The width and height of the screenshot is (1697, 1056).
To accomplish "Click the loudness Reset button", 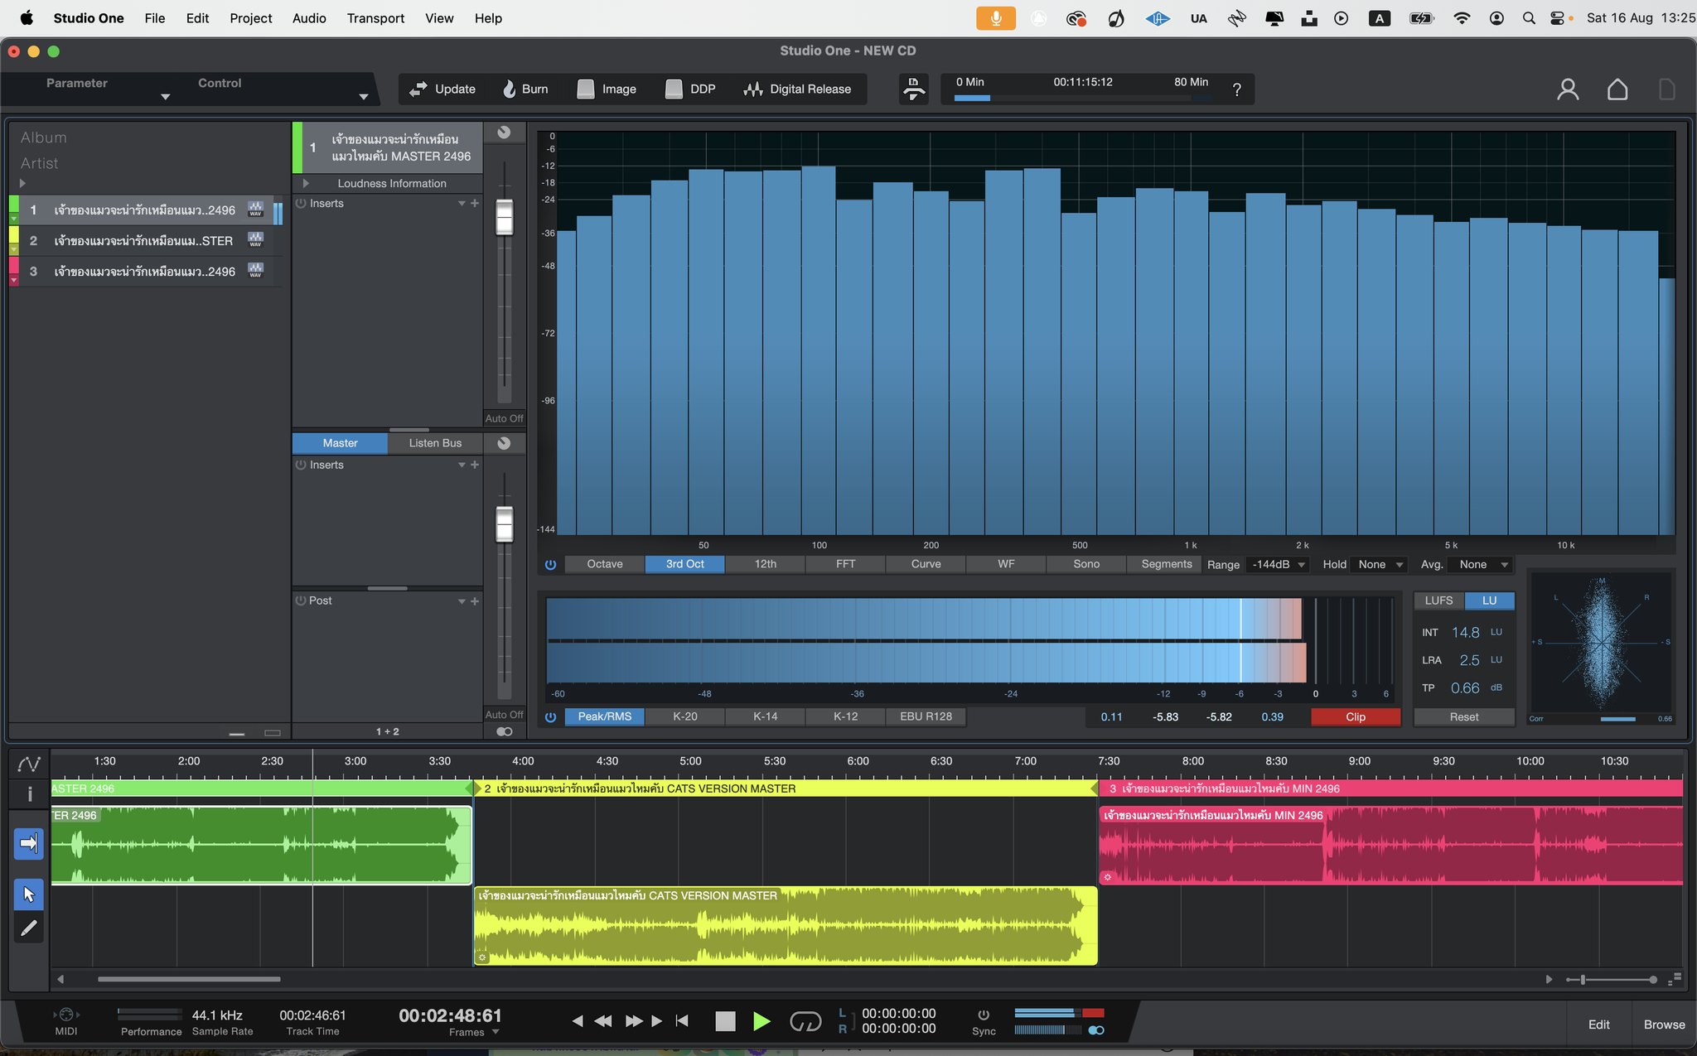I will point(1464,717).
